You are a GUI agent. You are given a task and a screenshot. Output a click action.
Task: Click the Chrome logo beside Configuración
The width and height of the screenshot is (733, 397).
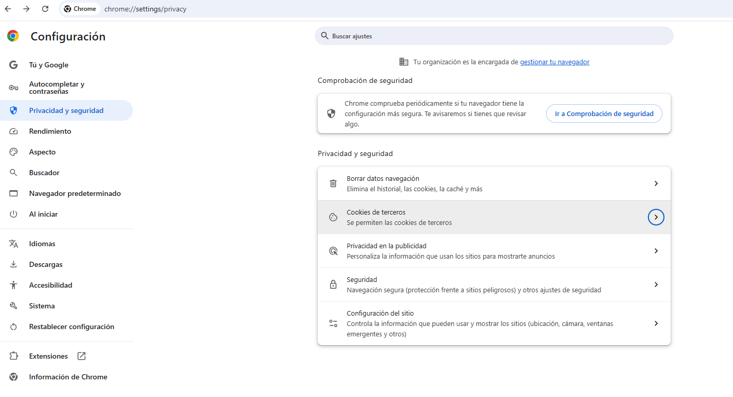tap(13, 36)
